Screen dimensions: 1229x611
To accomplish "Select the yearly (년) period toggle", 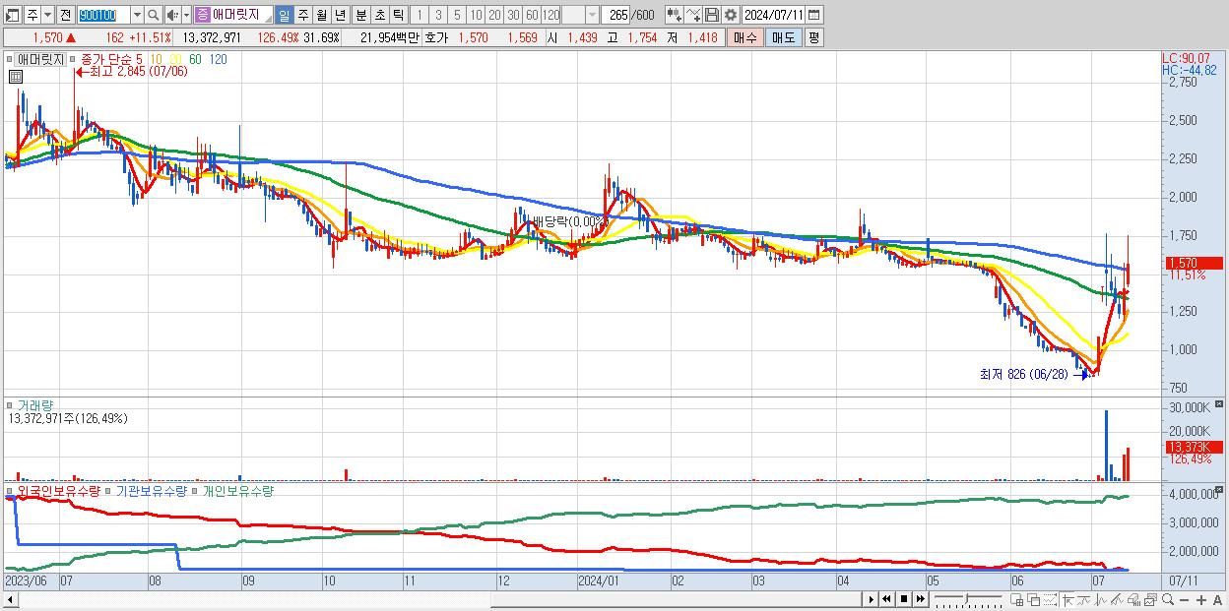I will (x=340, y=16).
